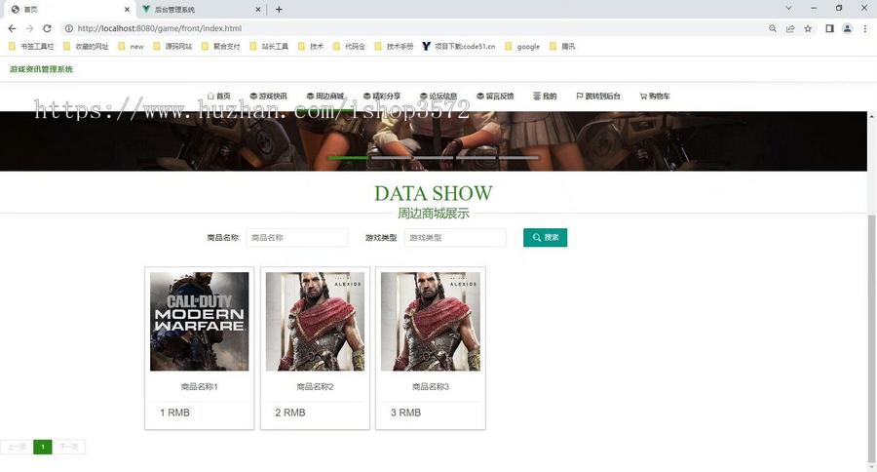The height and width of the screenshot is (472, 877).
Task: Open the 技术 bookmark folder
Action: point(311,47)
